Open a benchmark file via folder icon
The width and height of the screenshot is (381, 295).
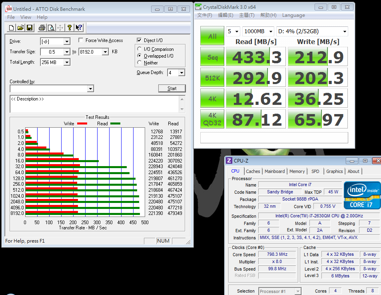[21, 28]
